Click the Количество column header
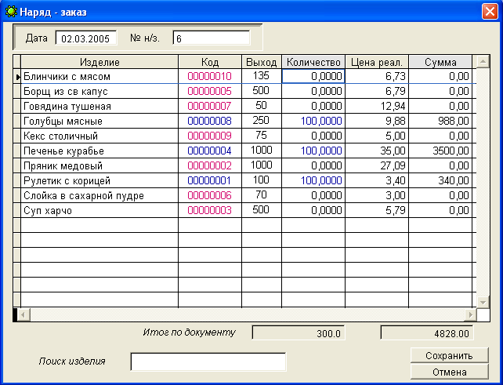Screen dimensions: 503x385 313,62
